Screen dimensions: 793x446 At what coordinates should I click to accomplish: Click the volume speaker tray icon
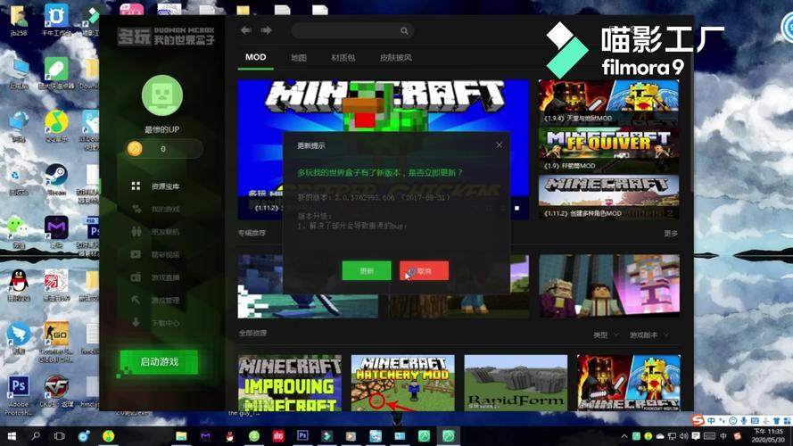tap(683, 436)
